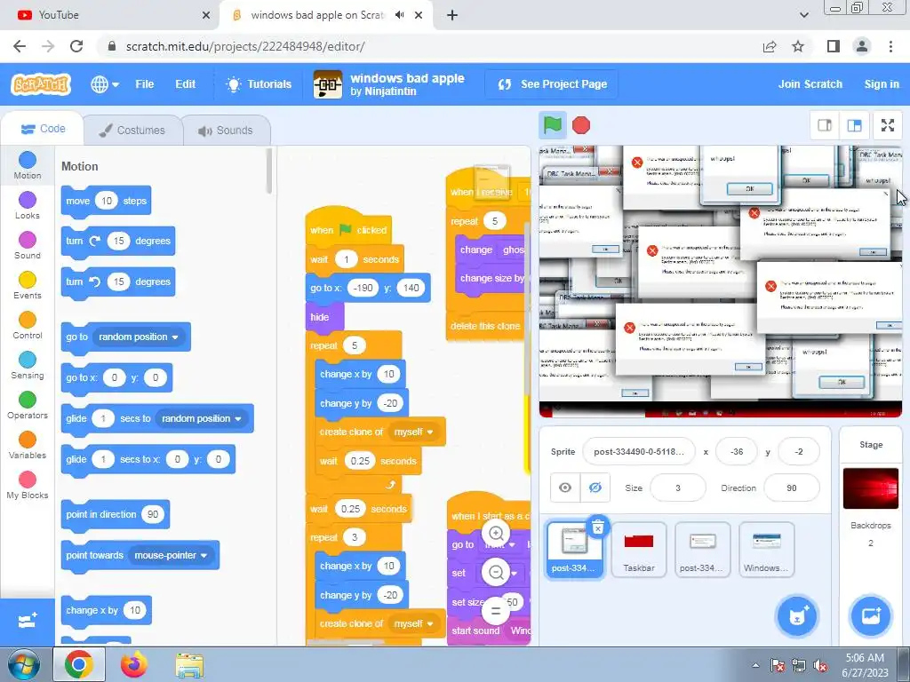The height and width of the screenshot is (682, 910).
Task: Click the move 10 steps block
Action: point(106,201)
